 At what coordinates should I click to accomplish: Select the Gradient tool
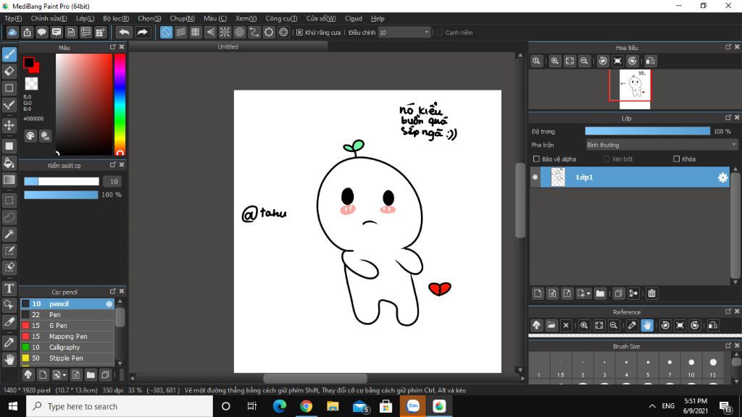tap(9, 180)
